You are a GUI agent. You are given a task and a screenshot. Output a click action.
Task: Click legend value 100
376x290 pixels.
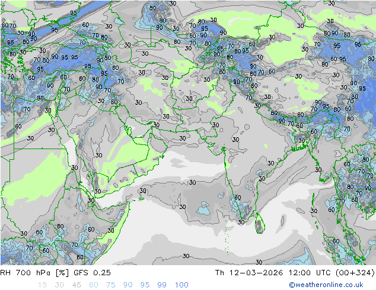tap(181, 285)
